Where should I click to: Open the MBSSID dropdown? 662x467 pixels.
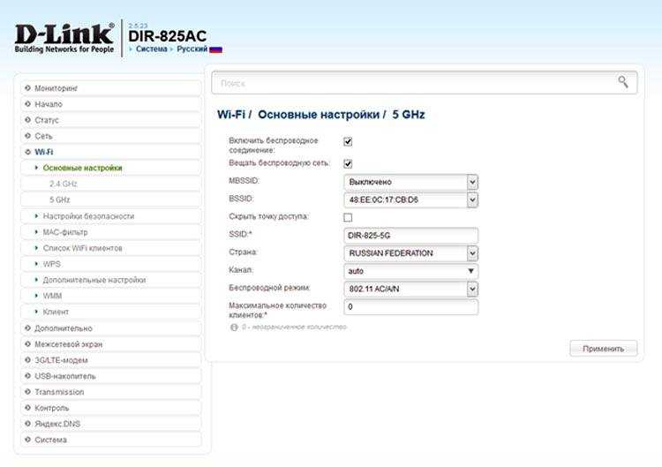(x=410, y=182)
